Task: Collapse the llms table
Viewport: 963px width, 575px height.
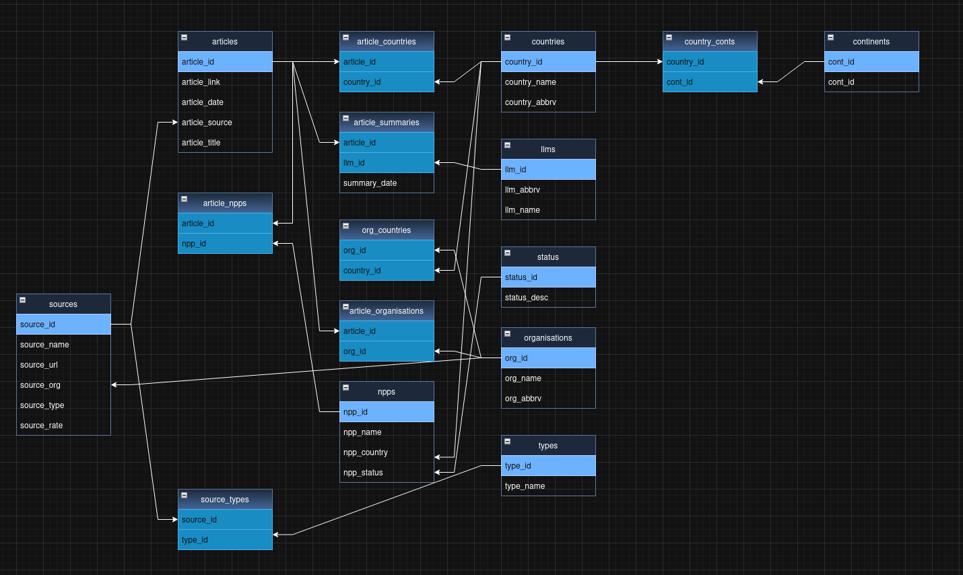Action: click(507, 145)
